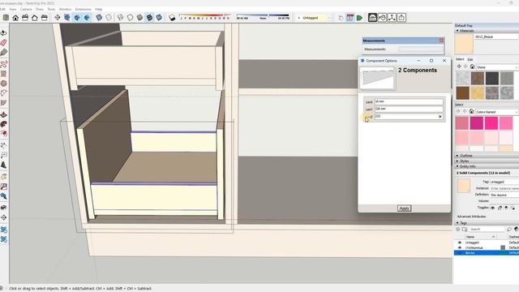
Task: Go to materials home in Colors-Named browser
Action: pyautogui.click(x=471, y=112)
